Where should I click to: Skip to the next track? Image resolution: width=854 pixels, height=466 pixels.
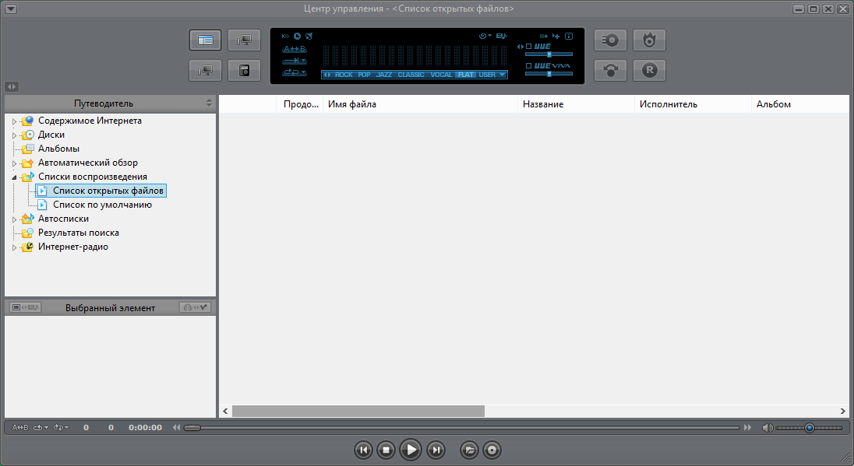coord(436,450)
